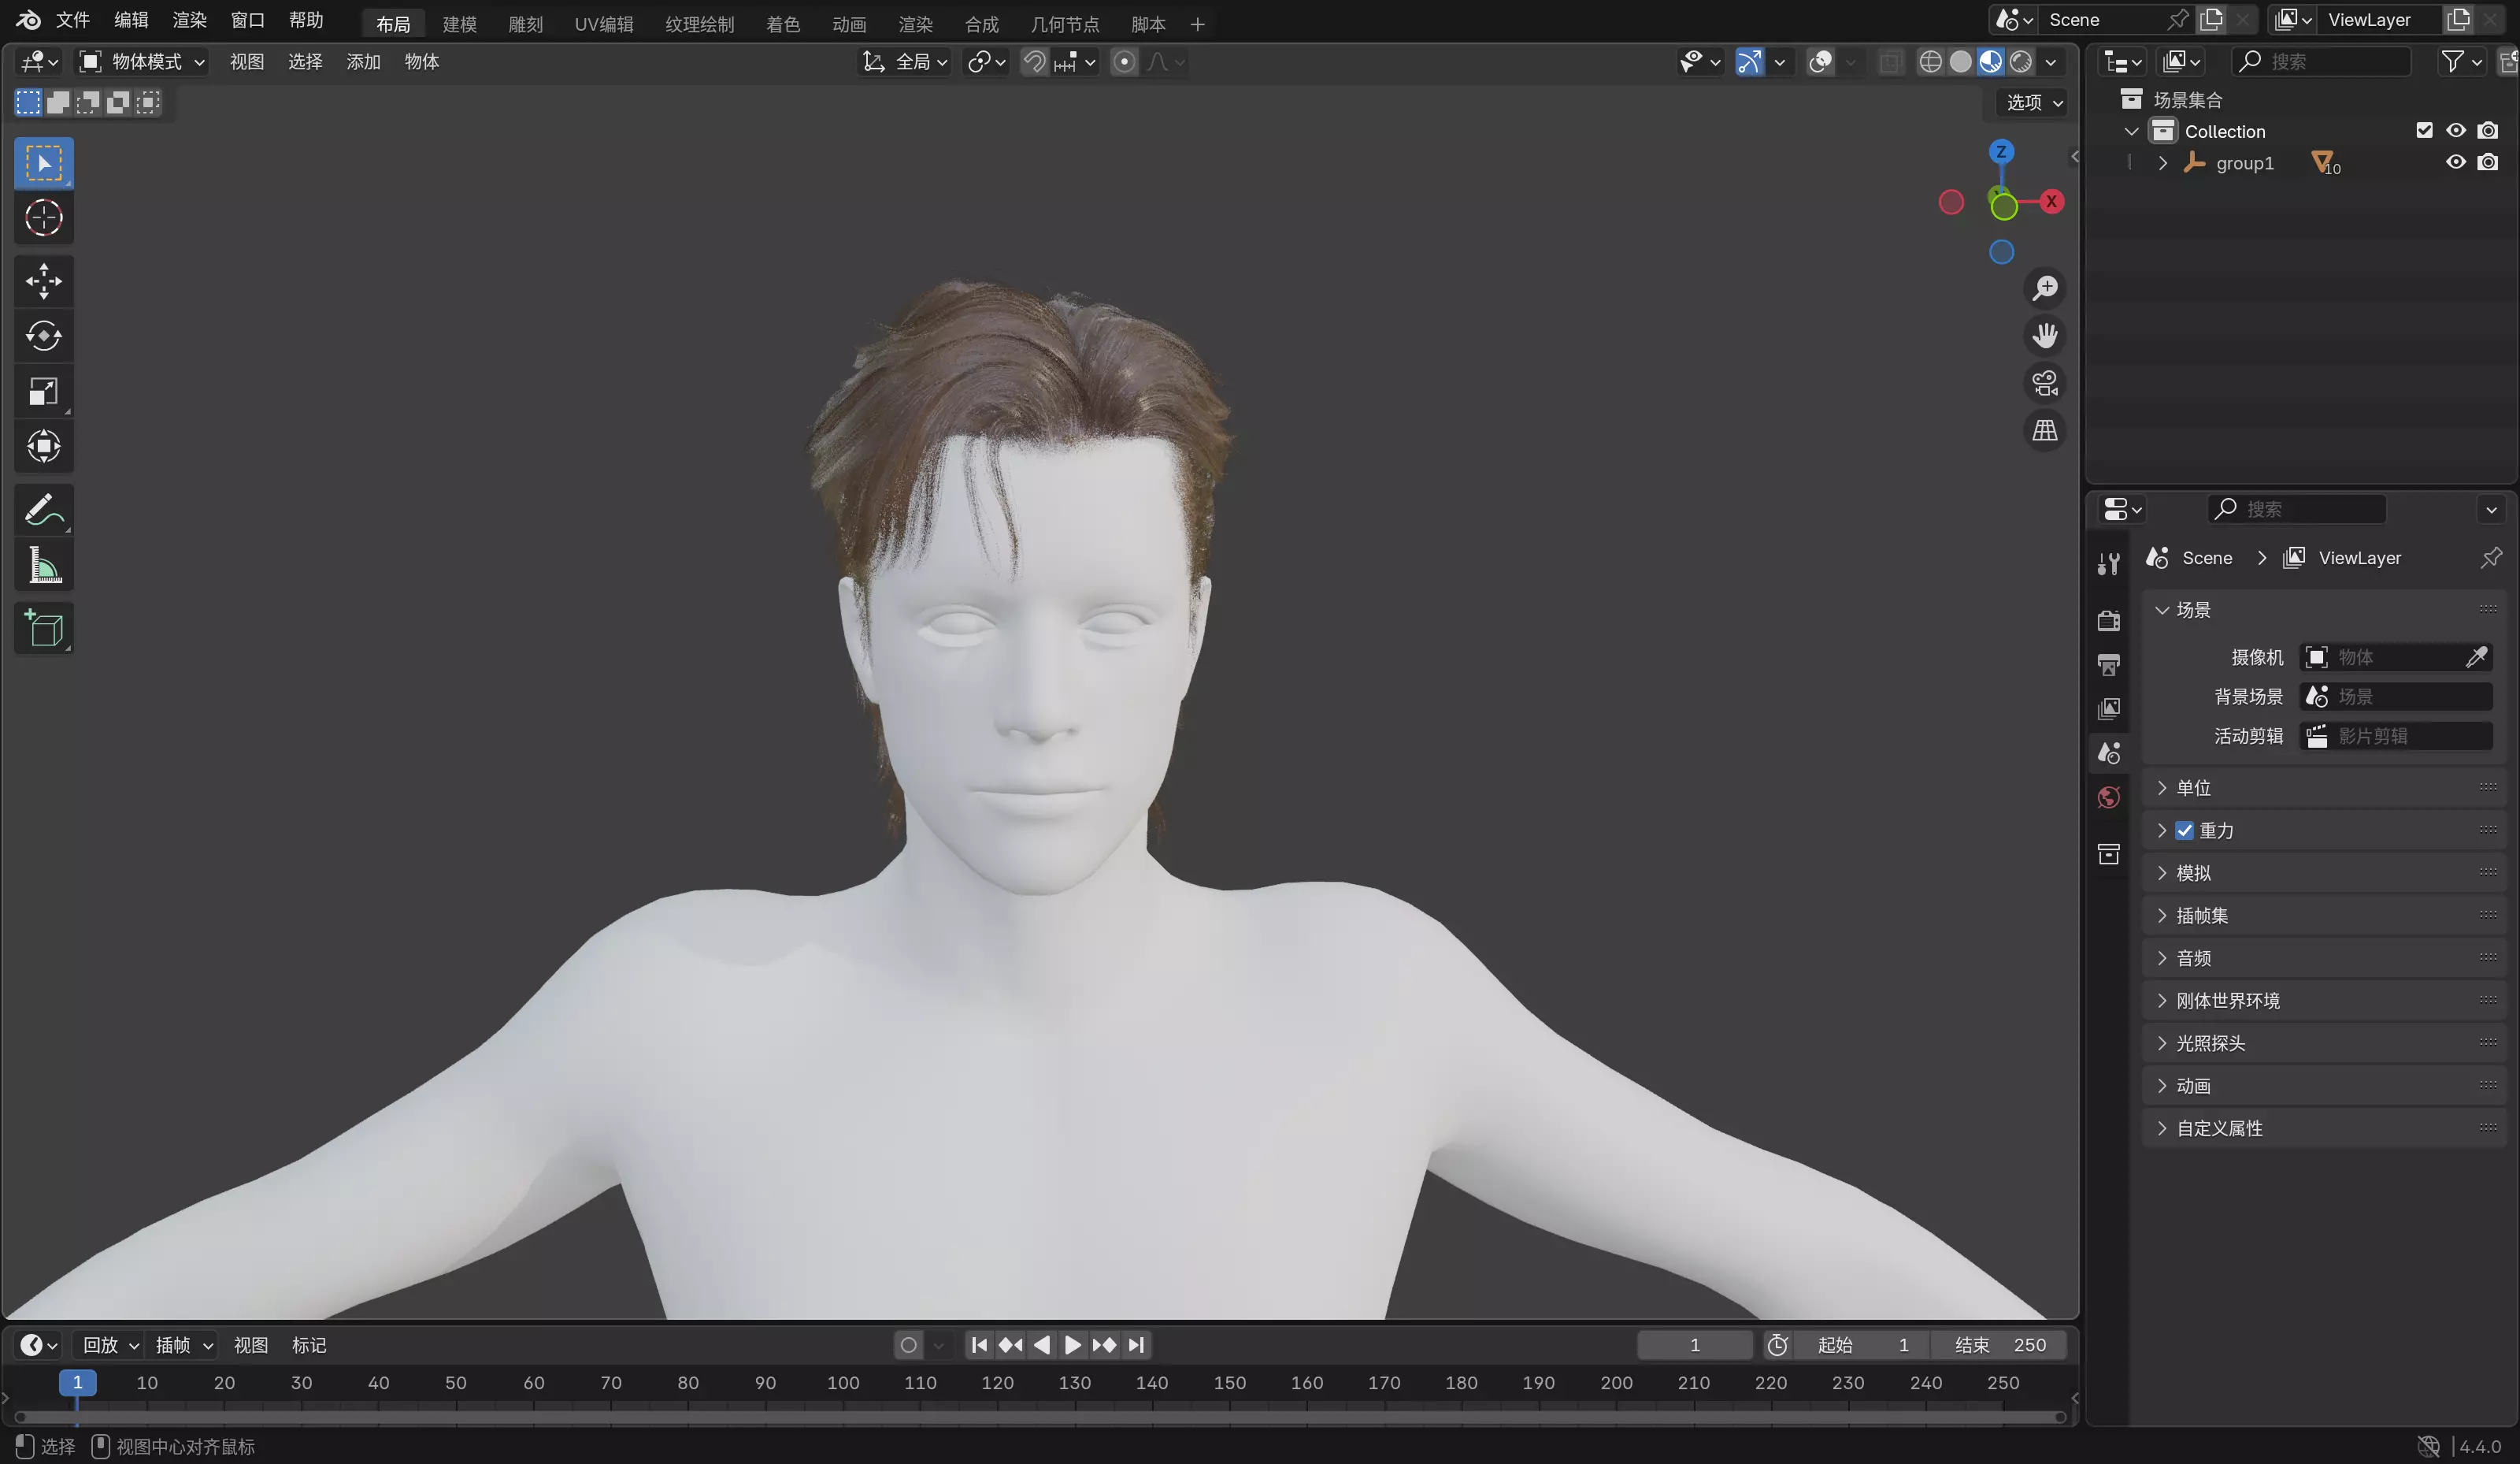Expand the Simulation panel
Screen dimensions: 2520x1464
[2324, 872]
